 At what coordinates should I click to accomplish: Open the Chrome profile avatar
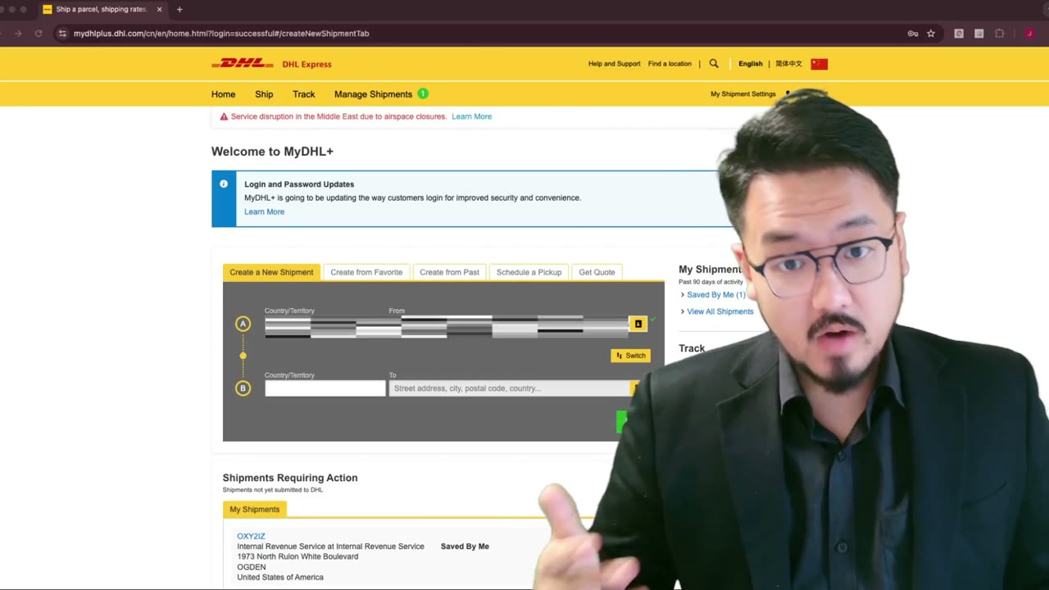tap(1029, 34)
